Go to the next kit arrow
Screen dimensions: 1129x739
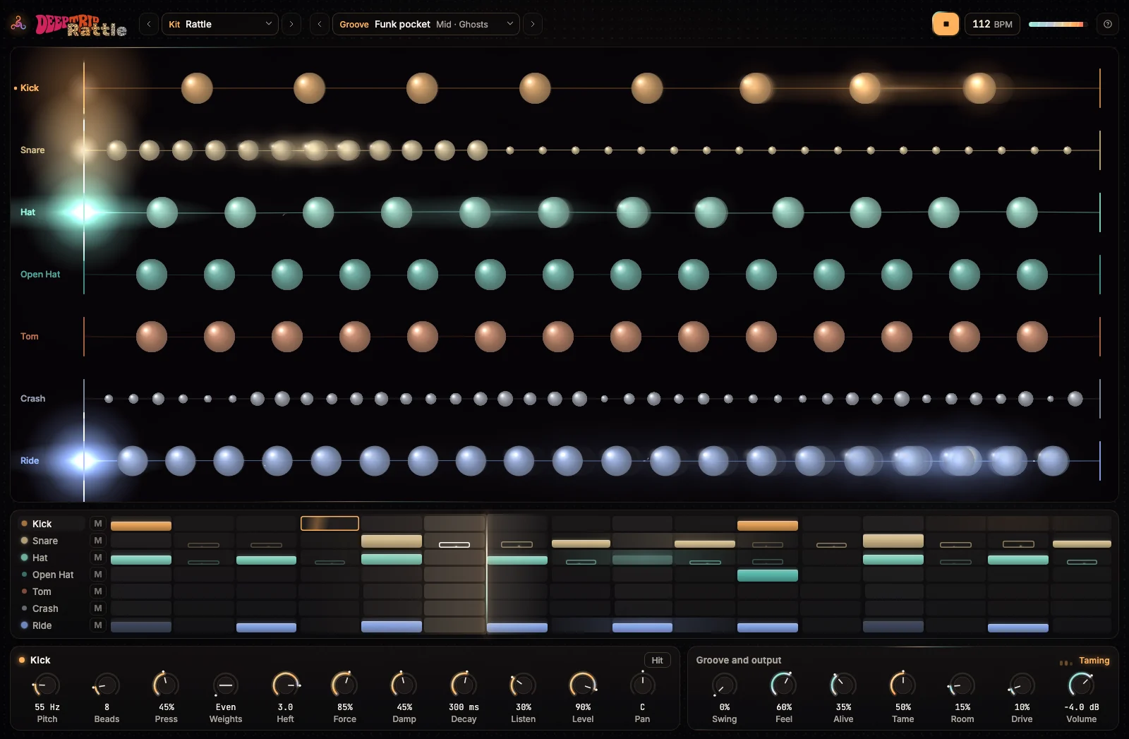[291, 24]
